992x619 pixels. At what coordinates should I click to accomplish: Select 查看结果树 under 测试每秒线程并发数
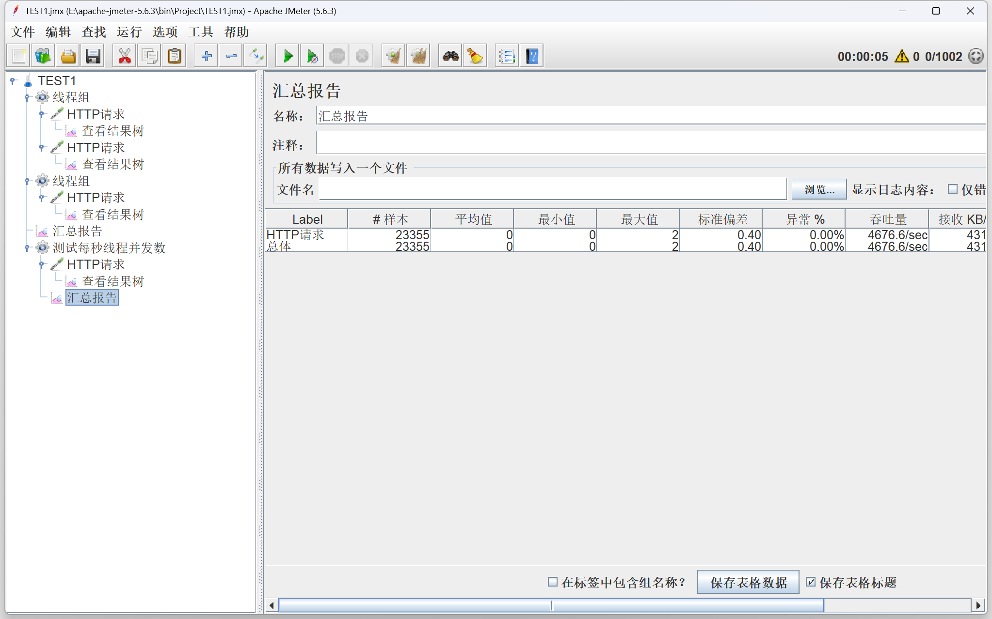[x=113, y=281]
